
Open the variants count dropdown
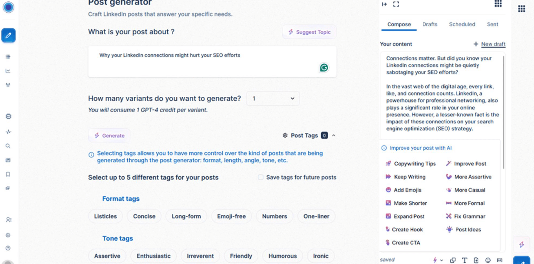pos(273,99)
